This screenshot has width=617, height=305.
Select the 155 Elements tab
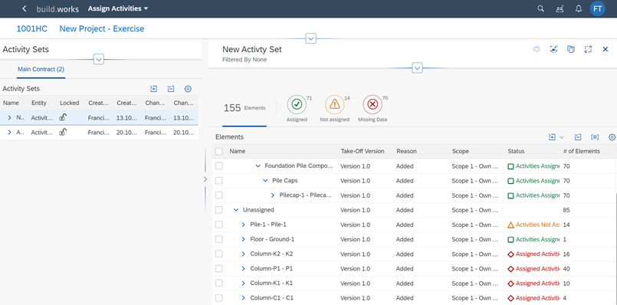pyautogui.click(x=245, y=108)
